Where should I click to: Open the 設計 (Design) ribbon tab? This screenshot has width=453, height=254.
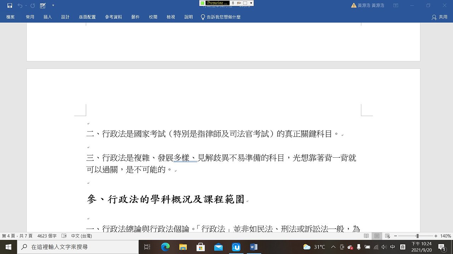(x=65, y=17)
